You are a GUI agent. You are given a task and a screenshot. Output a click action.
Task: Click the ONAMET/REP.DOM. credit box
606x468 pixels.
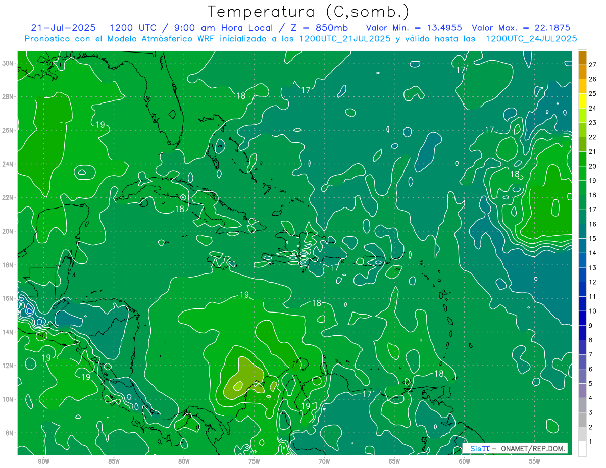[x=515, y=448]
